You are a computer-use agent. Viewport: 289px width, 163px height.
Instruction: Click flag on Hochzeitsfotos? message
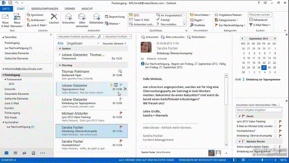(x=121, y=141)
